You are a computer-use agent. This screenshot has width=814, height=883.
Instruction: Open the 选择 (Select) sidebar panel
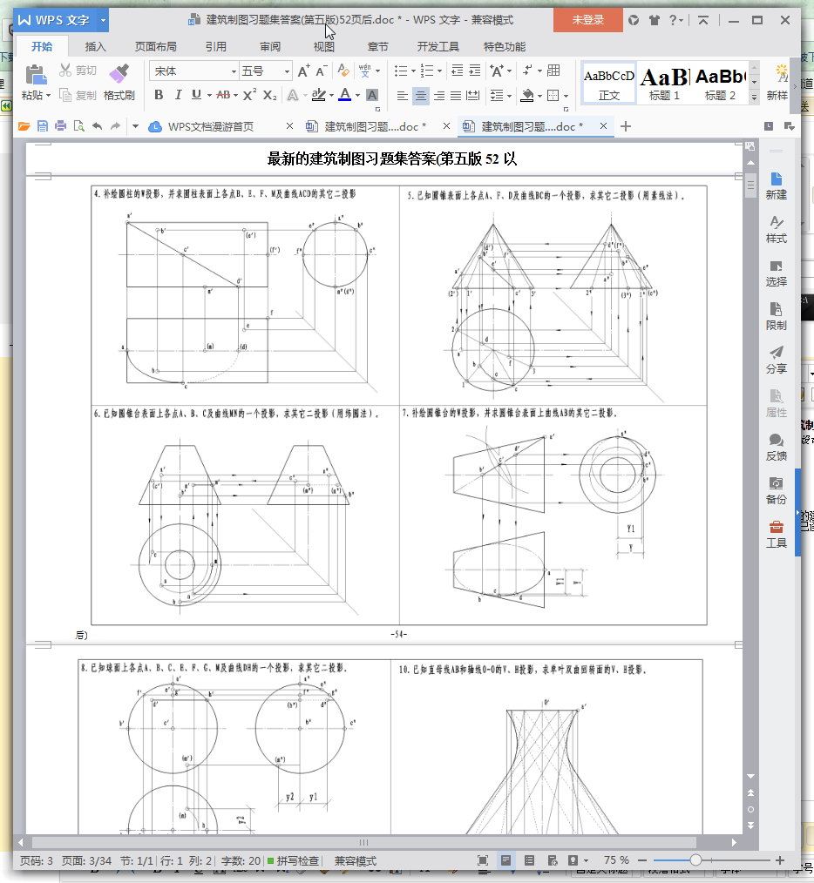[777, 273]
